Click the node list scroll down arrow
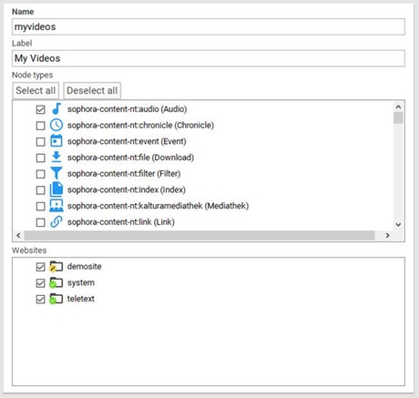This screenshot has height=398, width=419. [398, 225]
